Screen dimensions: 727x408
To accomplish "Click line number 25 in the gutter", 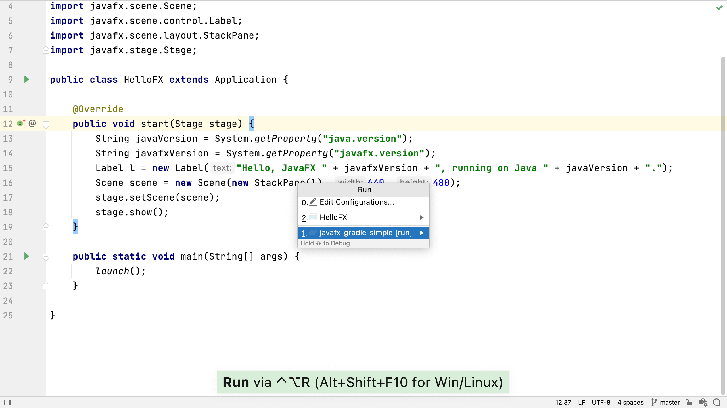I will pyautogui.click(x=8, y=315).
